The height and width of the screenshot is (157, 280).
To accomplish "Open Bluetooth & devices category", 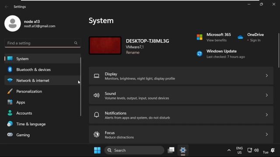I will (x=42, y=69).
